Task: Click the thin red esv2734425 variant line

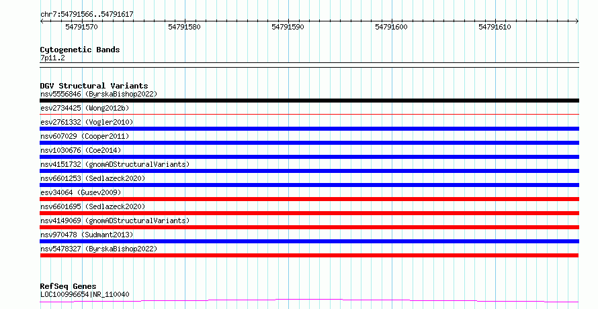Action: click(x=309, y=114)
